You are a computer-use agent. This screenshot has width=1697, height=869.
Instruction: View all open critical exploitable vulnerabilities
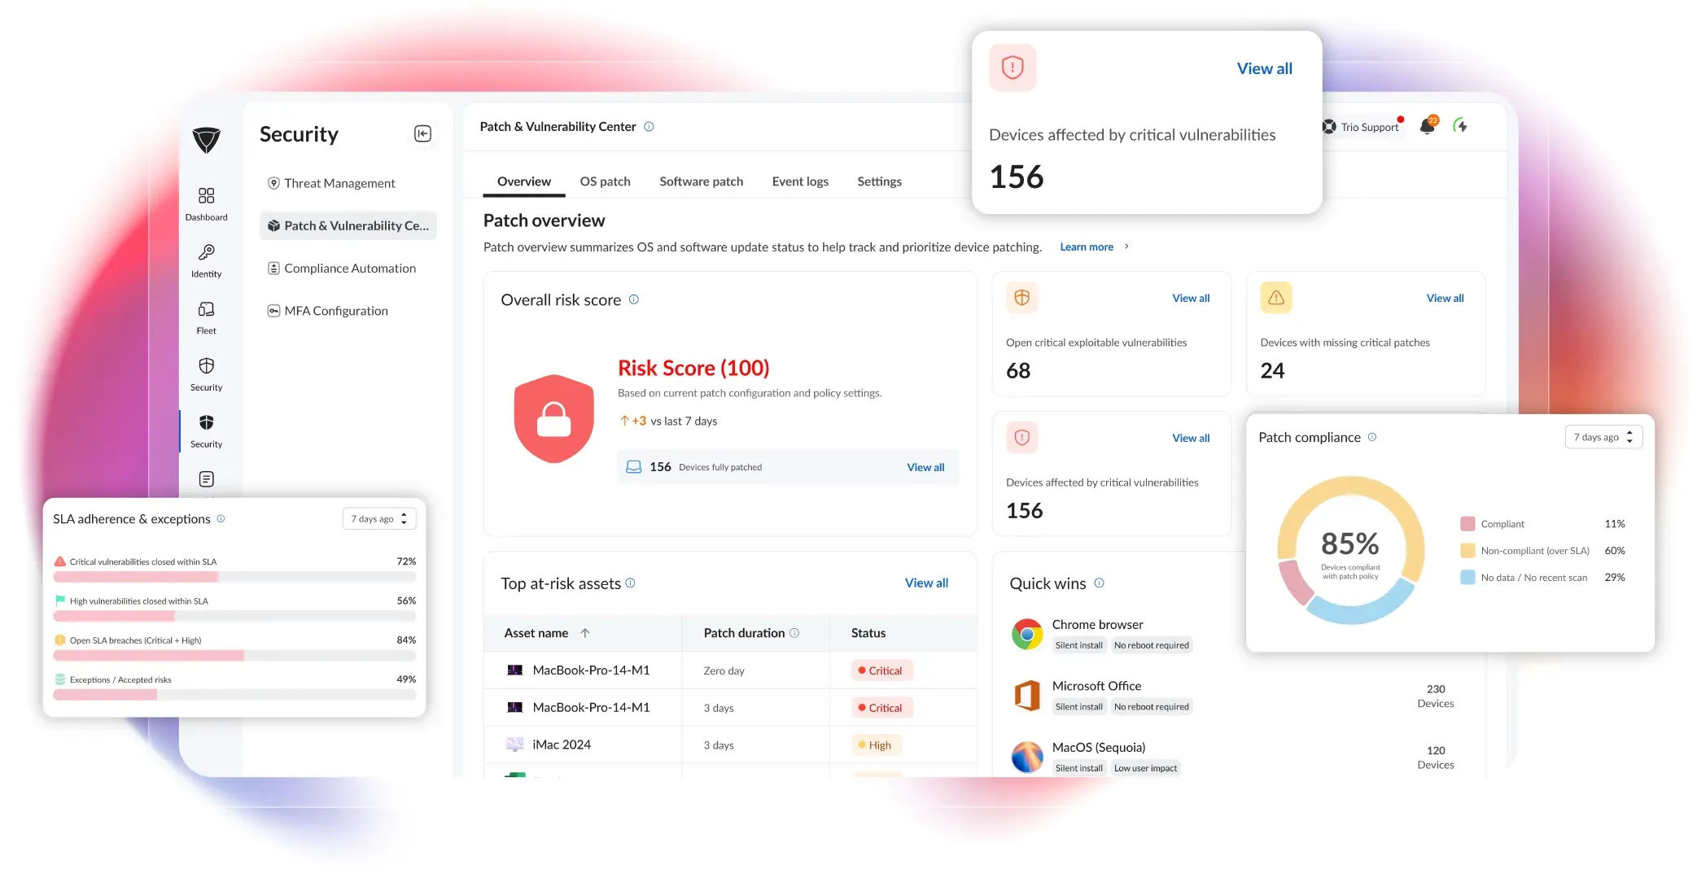point(1191,298)
